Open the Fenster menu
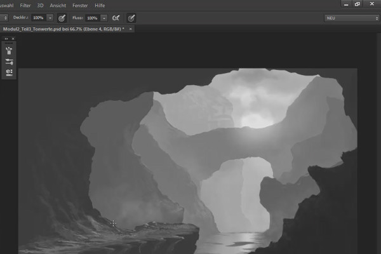The width and height of the screenshot is (381, 254). coord(80,5)
